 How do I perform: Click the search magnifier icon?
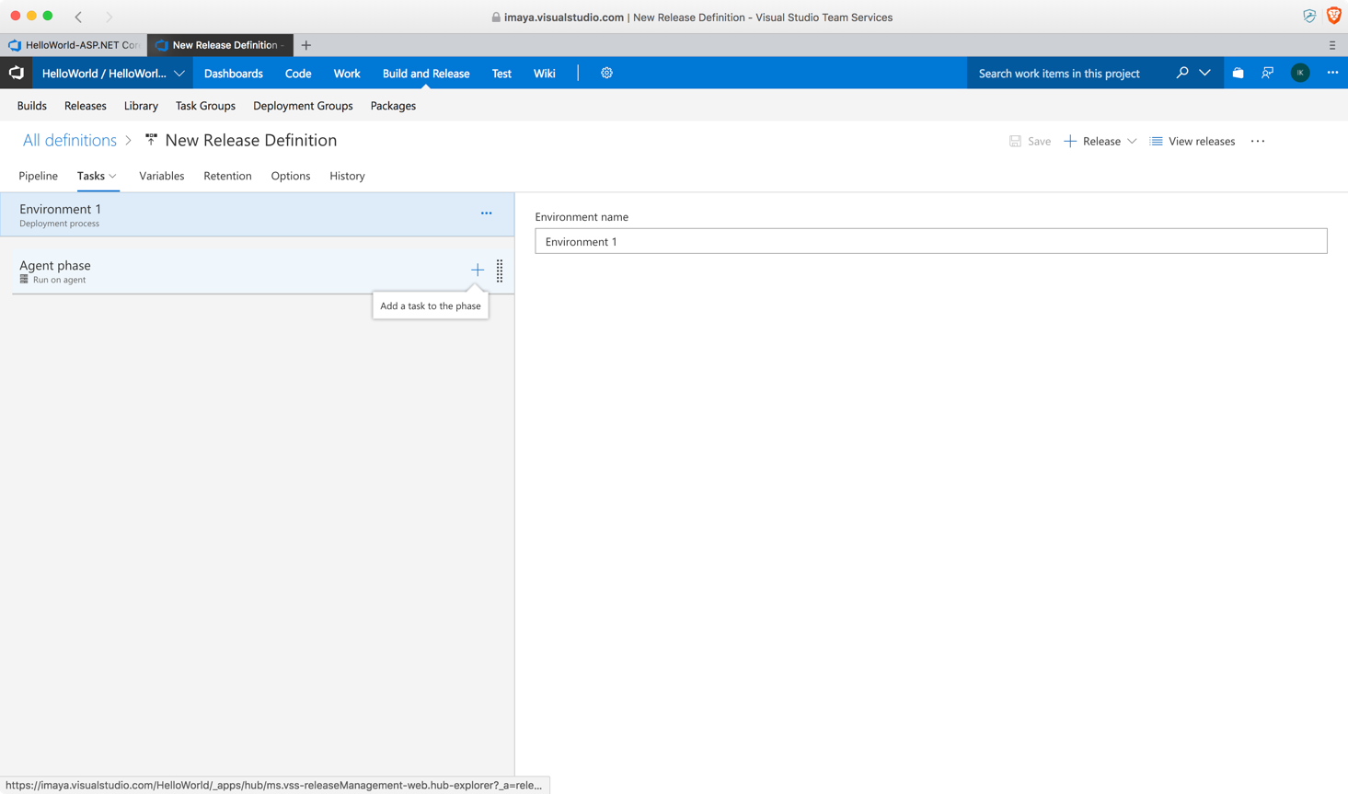pyautogui.click(x=1182, y=73)
